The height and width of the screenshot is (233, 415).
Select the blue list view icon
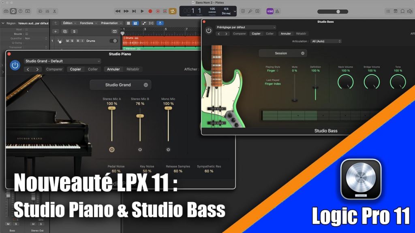coord(135,23)
